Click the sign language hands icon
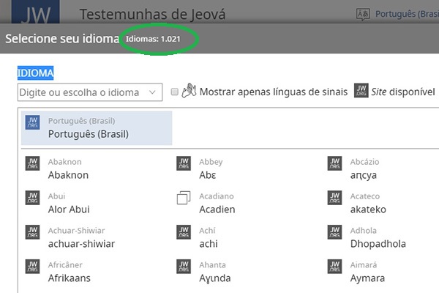The height and width of the screenshot is (293, 439). pyautogui.click(x=189, y=91)
